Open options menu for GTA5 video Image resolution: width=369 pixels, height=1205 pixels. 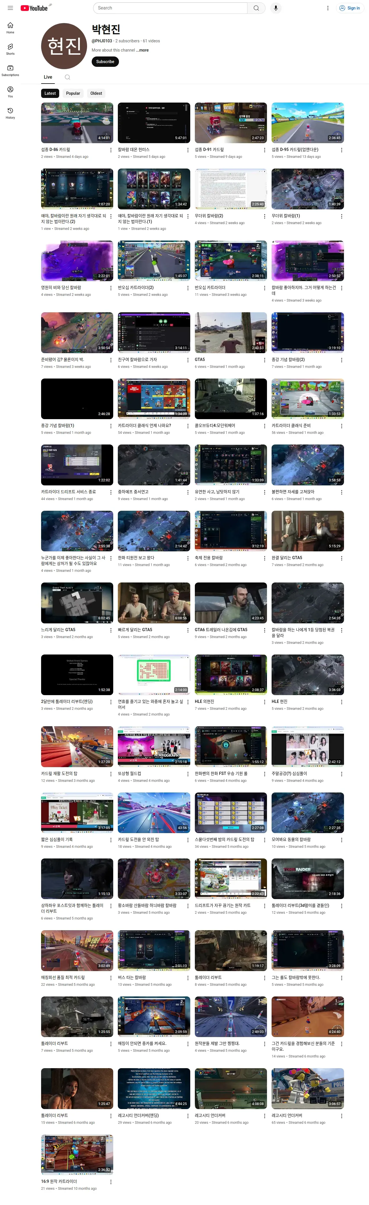coord(264,360)
